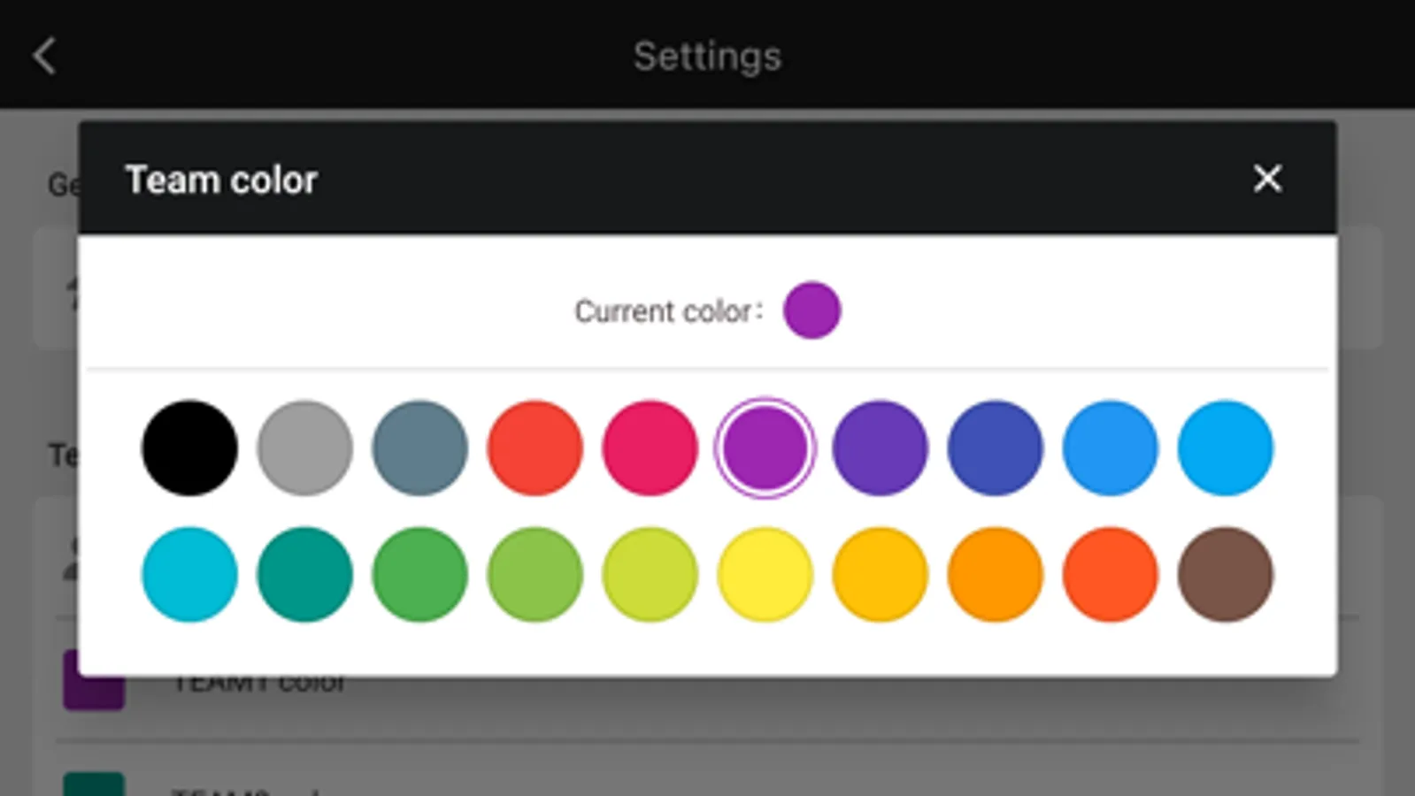Pick the blue-gray color swatch
The height and width of the screenshot is (796, 1415).
[x=419, y=448]
